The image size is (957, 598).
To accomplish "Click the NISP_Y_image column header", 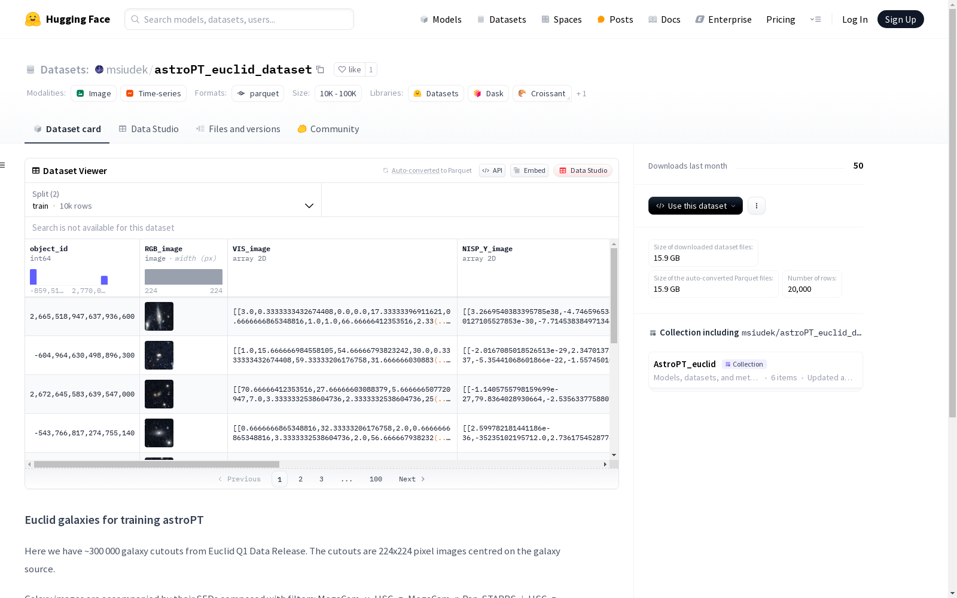I will click(487, 249).
